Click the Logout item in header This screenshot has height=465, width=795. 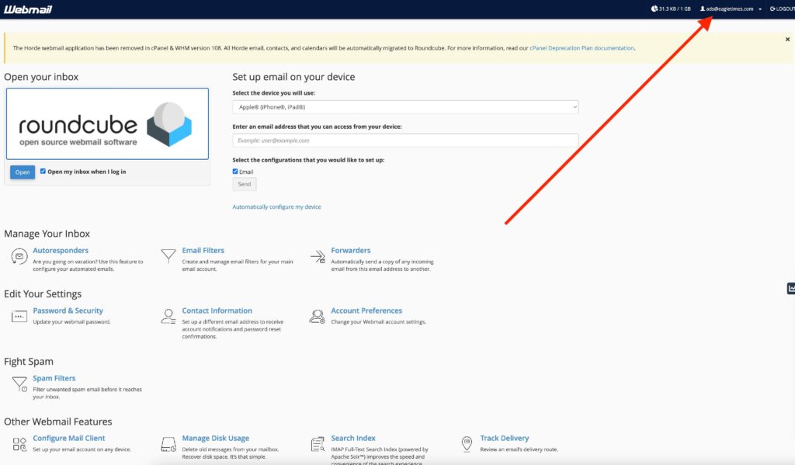[x=781, y=9]
